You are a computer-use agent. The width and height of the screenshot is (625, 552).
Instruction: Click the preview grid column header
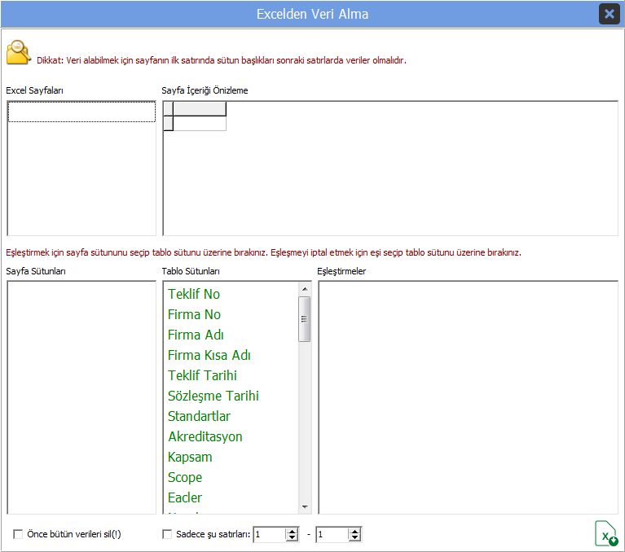(x=200, y=109)
